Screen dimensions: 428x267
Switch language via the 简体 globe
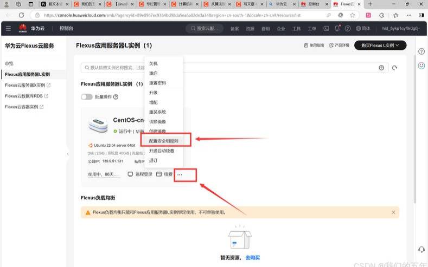click(x=363, y=28)
